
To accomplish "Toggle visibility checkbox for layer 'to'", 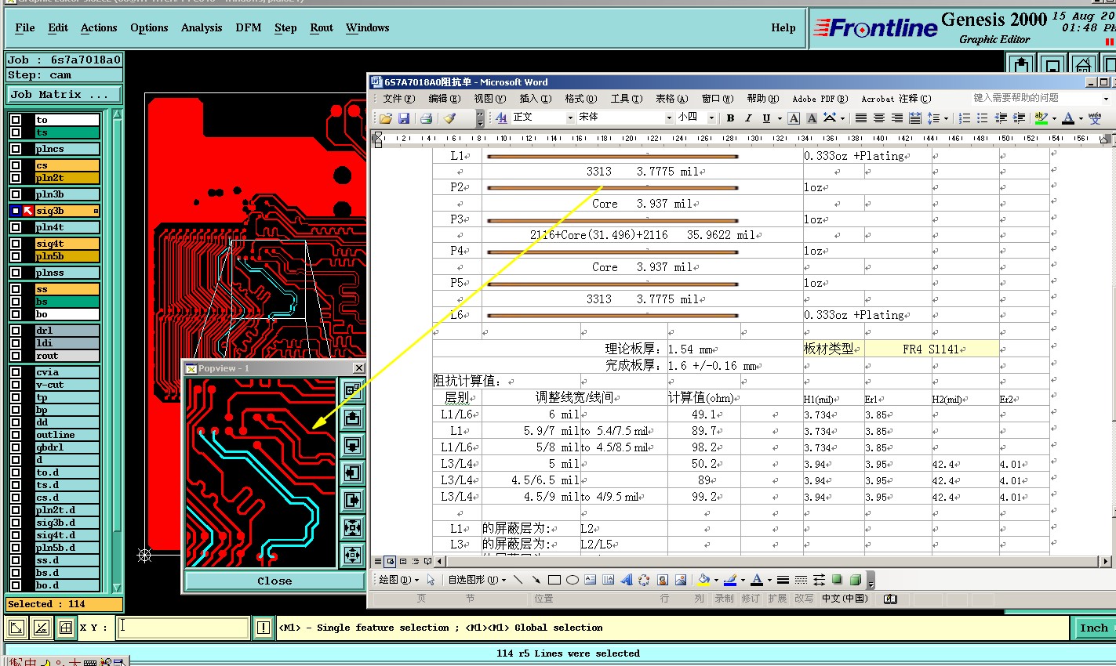I will coord(16,120).
